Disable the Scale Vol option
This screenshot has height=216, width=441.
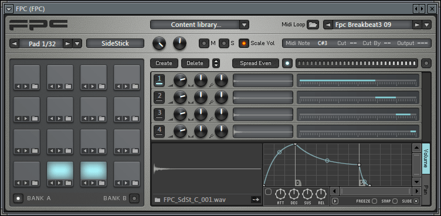tap(244, 43)
